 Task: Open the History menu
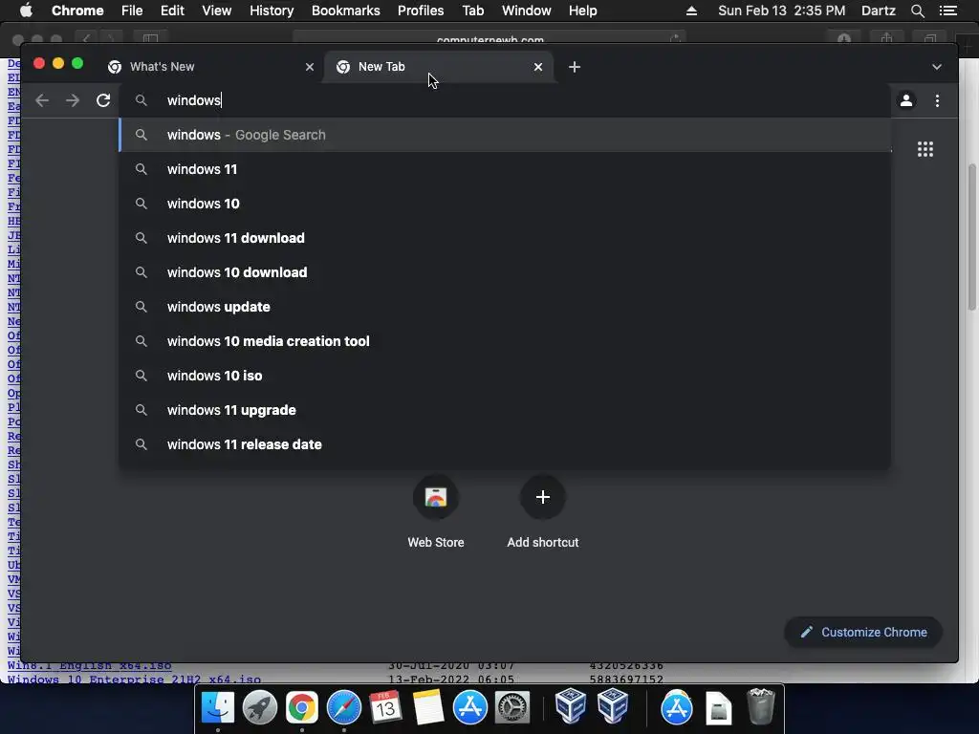[272, 11]
